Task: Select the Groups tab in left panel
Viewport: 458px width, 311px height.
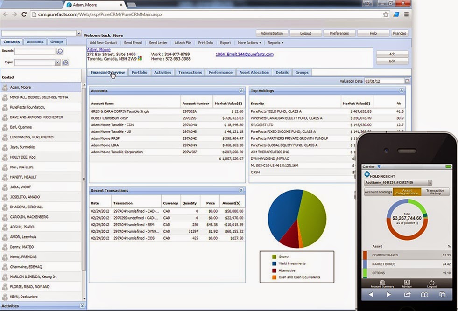Action: point(56,42)
